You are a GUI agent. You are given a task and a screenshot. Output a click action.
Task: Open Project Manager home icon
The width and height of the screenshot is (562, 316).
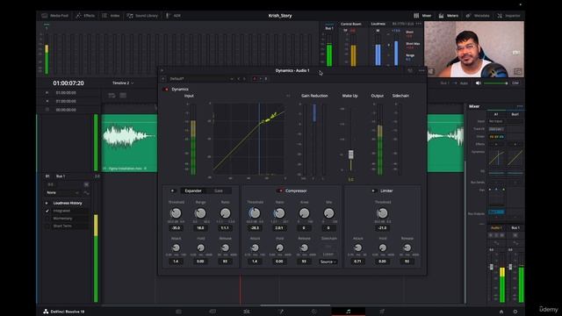point(501,312)
